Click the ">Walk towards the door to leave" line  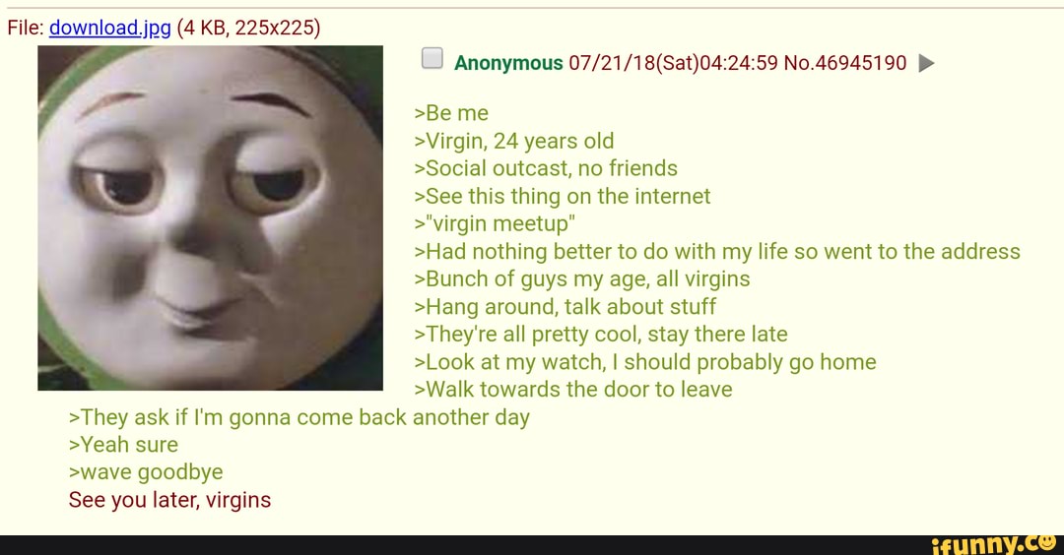coord(573,390)
